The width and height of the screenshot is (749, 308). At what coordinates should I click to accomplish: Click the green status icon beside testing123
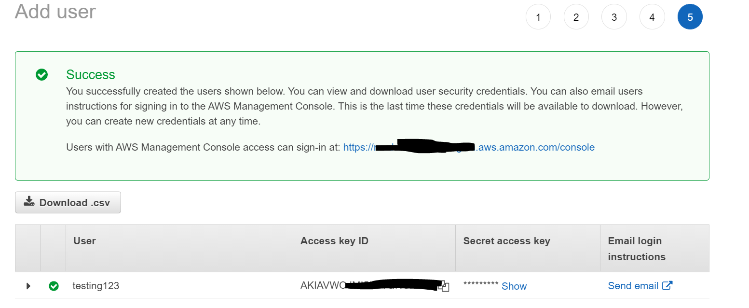click(x=54, y=286)
